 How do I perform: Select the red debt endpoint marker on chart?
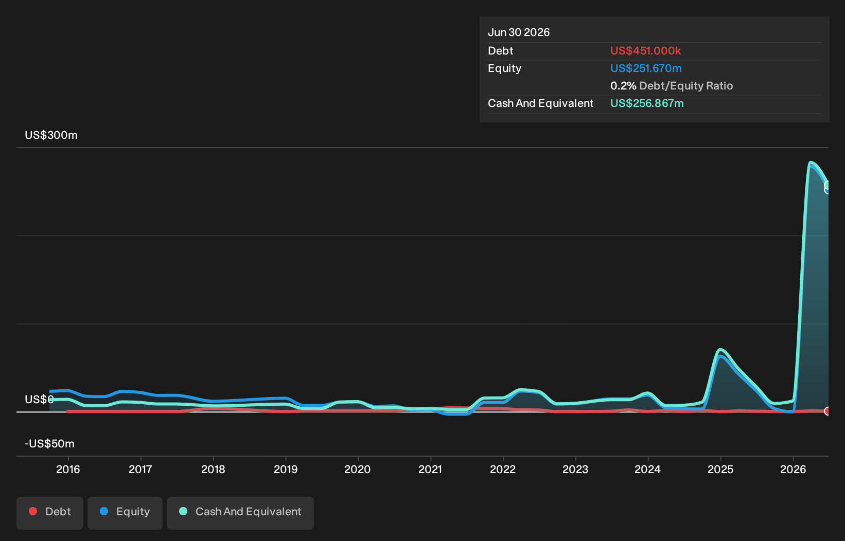click(x=827, y=411)
